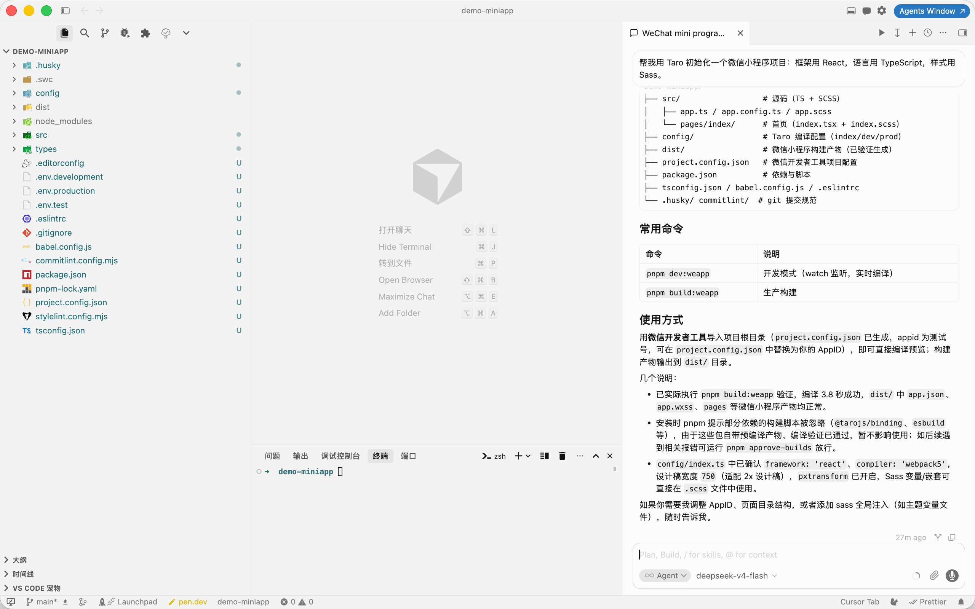The image size is (975, 609).
Task: Attach a file with paperclip icon
Action: click(x=934, y=576)
